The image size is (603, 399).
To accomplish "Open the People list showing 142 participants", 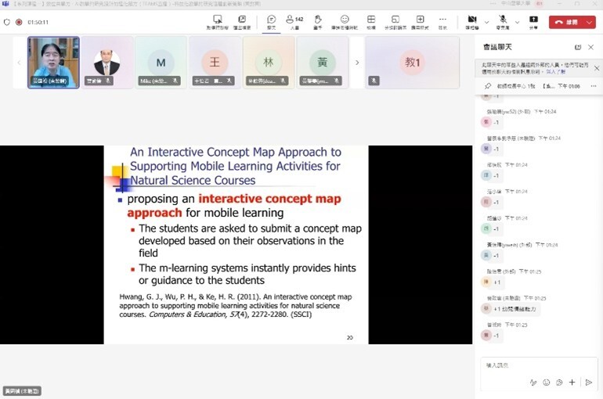I will coord(294,21).
